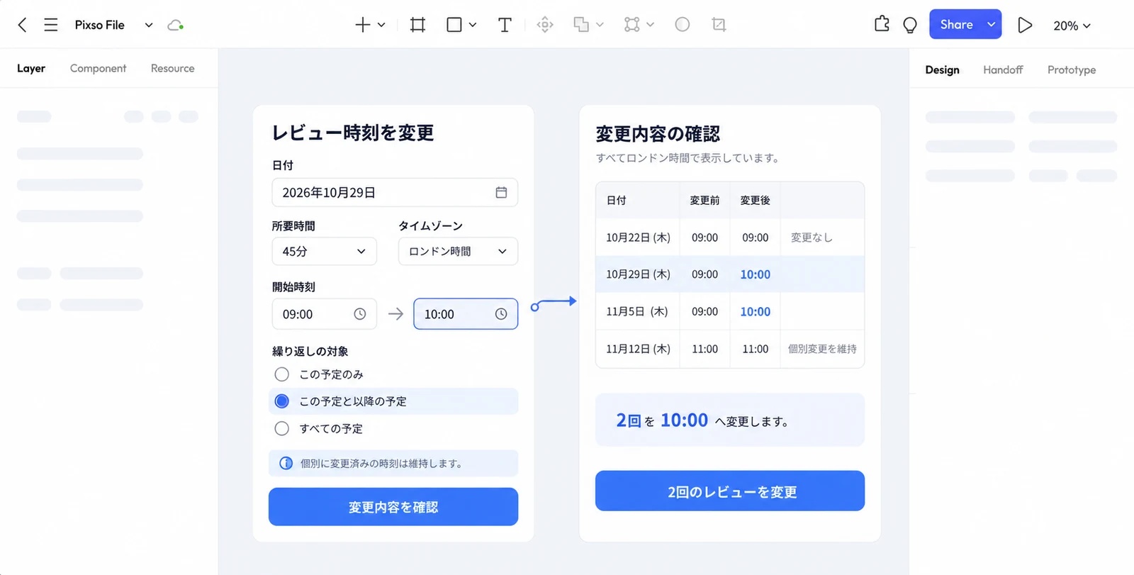
Task: Click the 2026年10月29日 date field
Action: [395, 192]
